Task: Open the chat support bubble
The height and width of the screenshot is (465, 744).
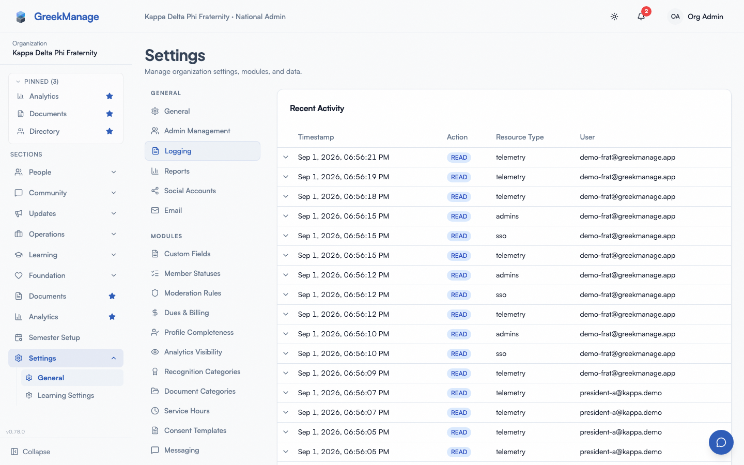Action: pos(721,442)
